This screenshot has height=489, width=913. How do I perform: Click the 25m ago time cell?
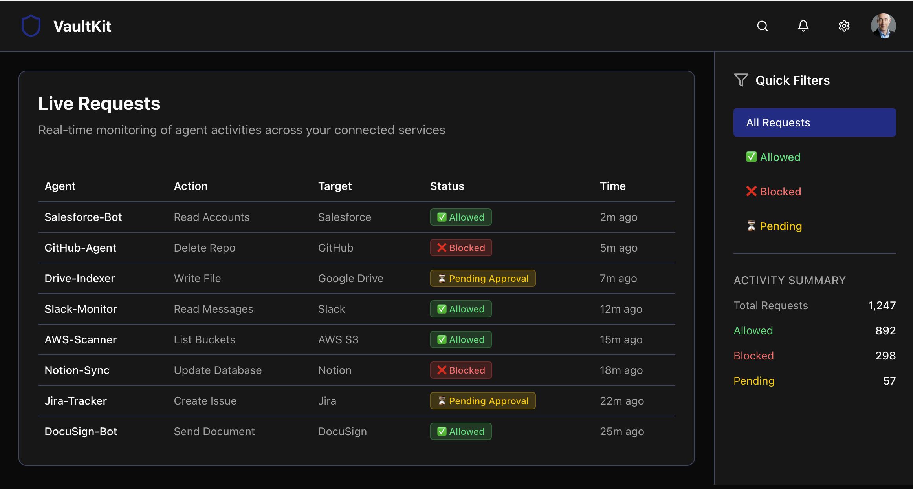[x=622, y=431]
